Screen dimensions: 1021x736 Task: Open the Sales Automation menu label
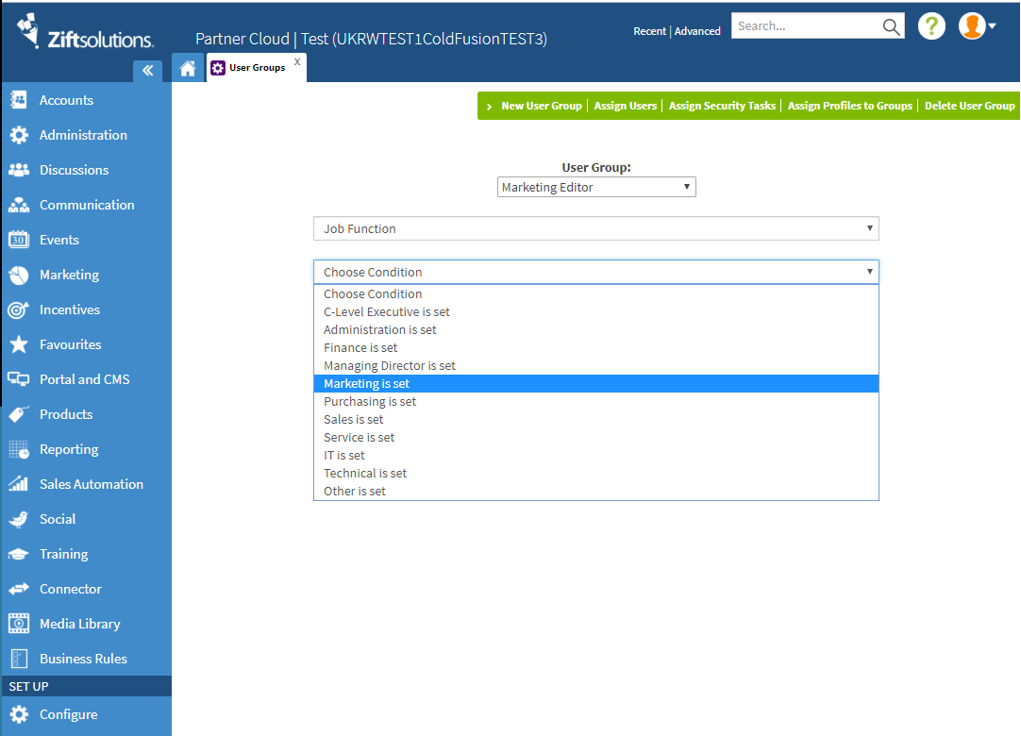click(x=92, y=484)
